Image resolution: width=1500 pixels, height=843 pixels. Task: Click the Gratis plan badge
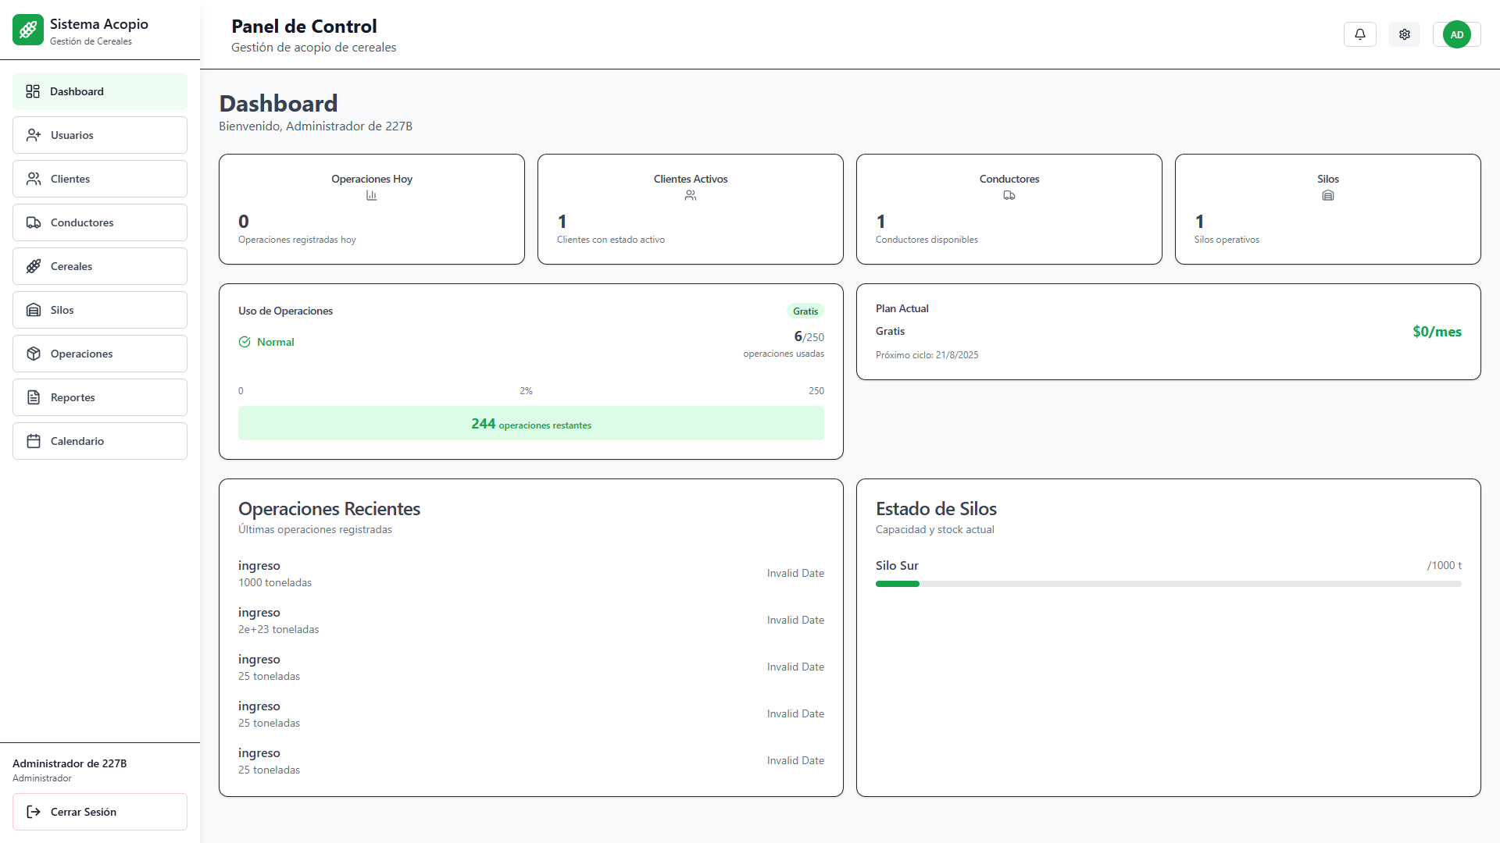tap(805, 311)
